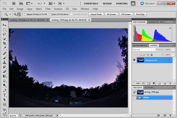This screenshot has height=118, width=177.
Task: Click the Create new layer icon
Action: click(x=165, y=83)
